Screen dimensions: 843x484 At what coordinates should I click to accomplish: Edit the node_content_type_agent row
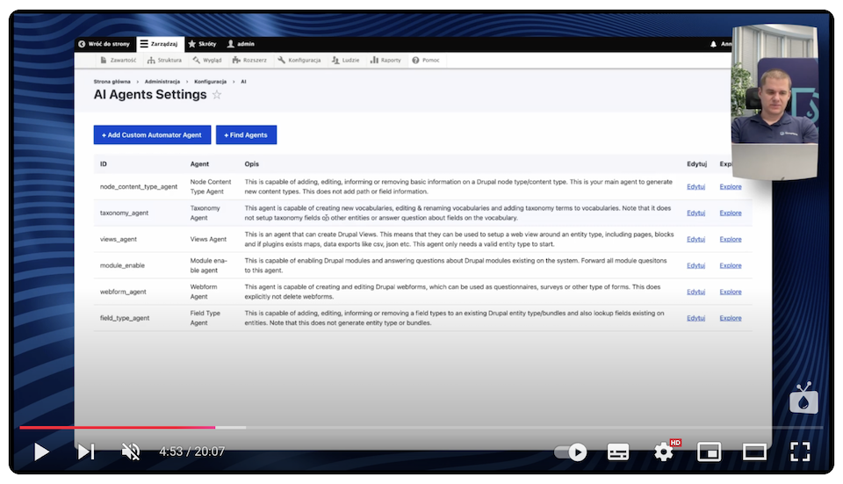point(695,186)
